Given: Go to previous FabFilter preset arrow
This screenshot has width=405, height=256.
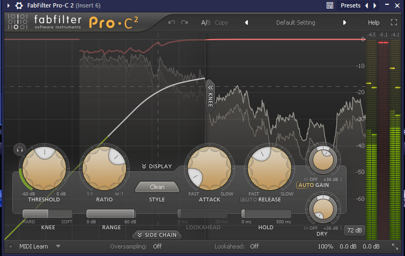Looking at the screenshot, I should 246,22.
